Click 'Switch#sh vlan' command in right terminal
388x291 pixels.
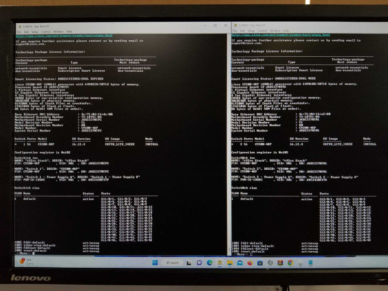(x=244, y=188)
